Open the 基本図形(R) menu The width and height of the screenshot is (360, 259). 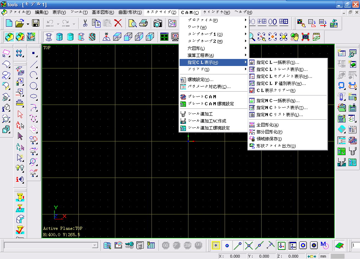point(103,12)
